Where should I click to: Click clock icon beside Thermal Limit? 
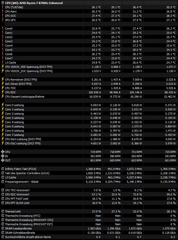[2, 211]
